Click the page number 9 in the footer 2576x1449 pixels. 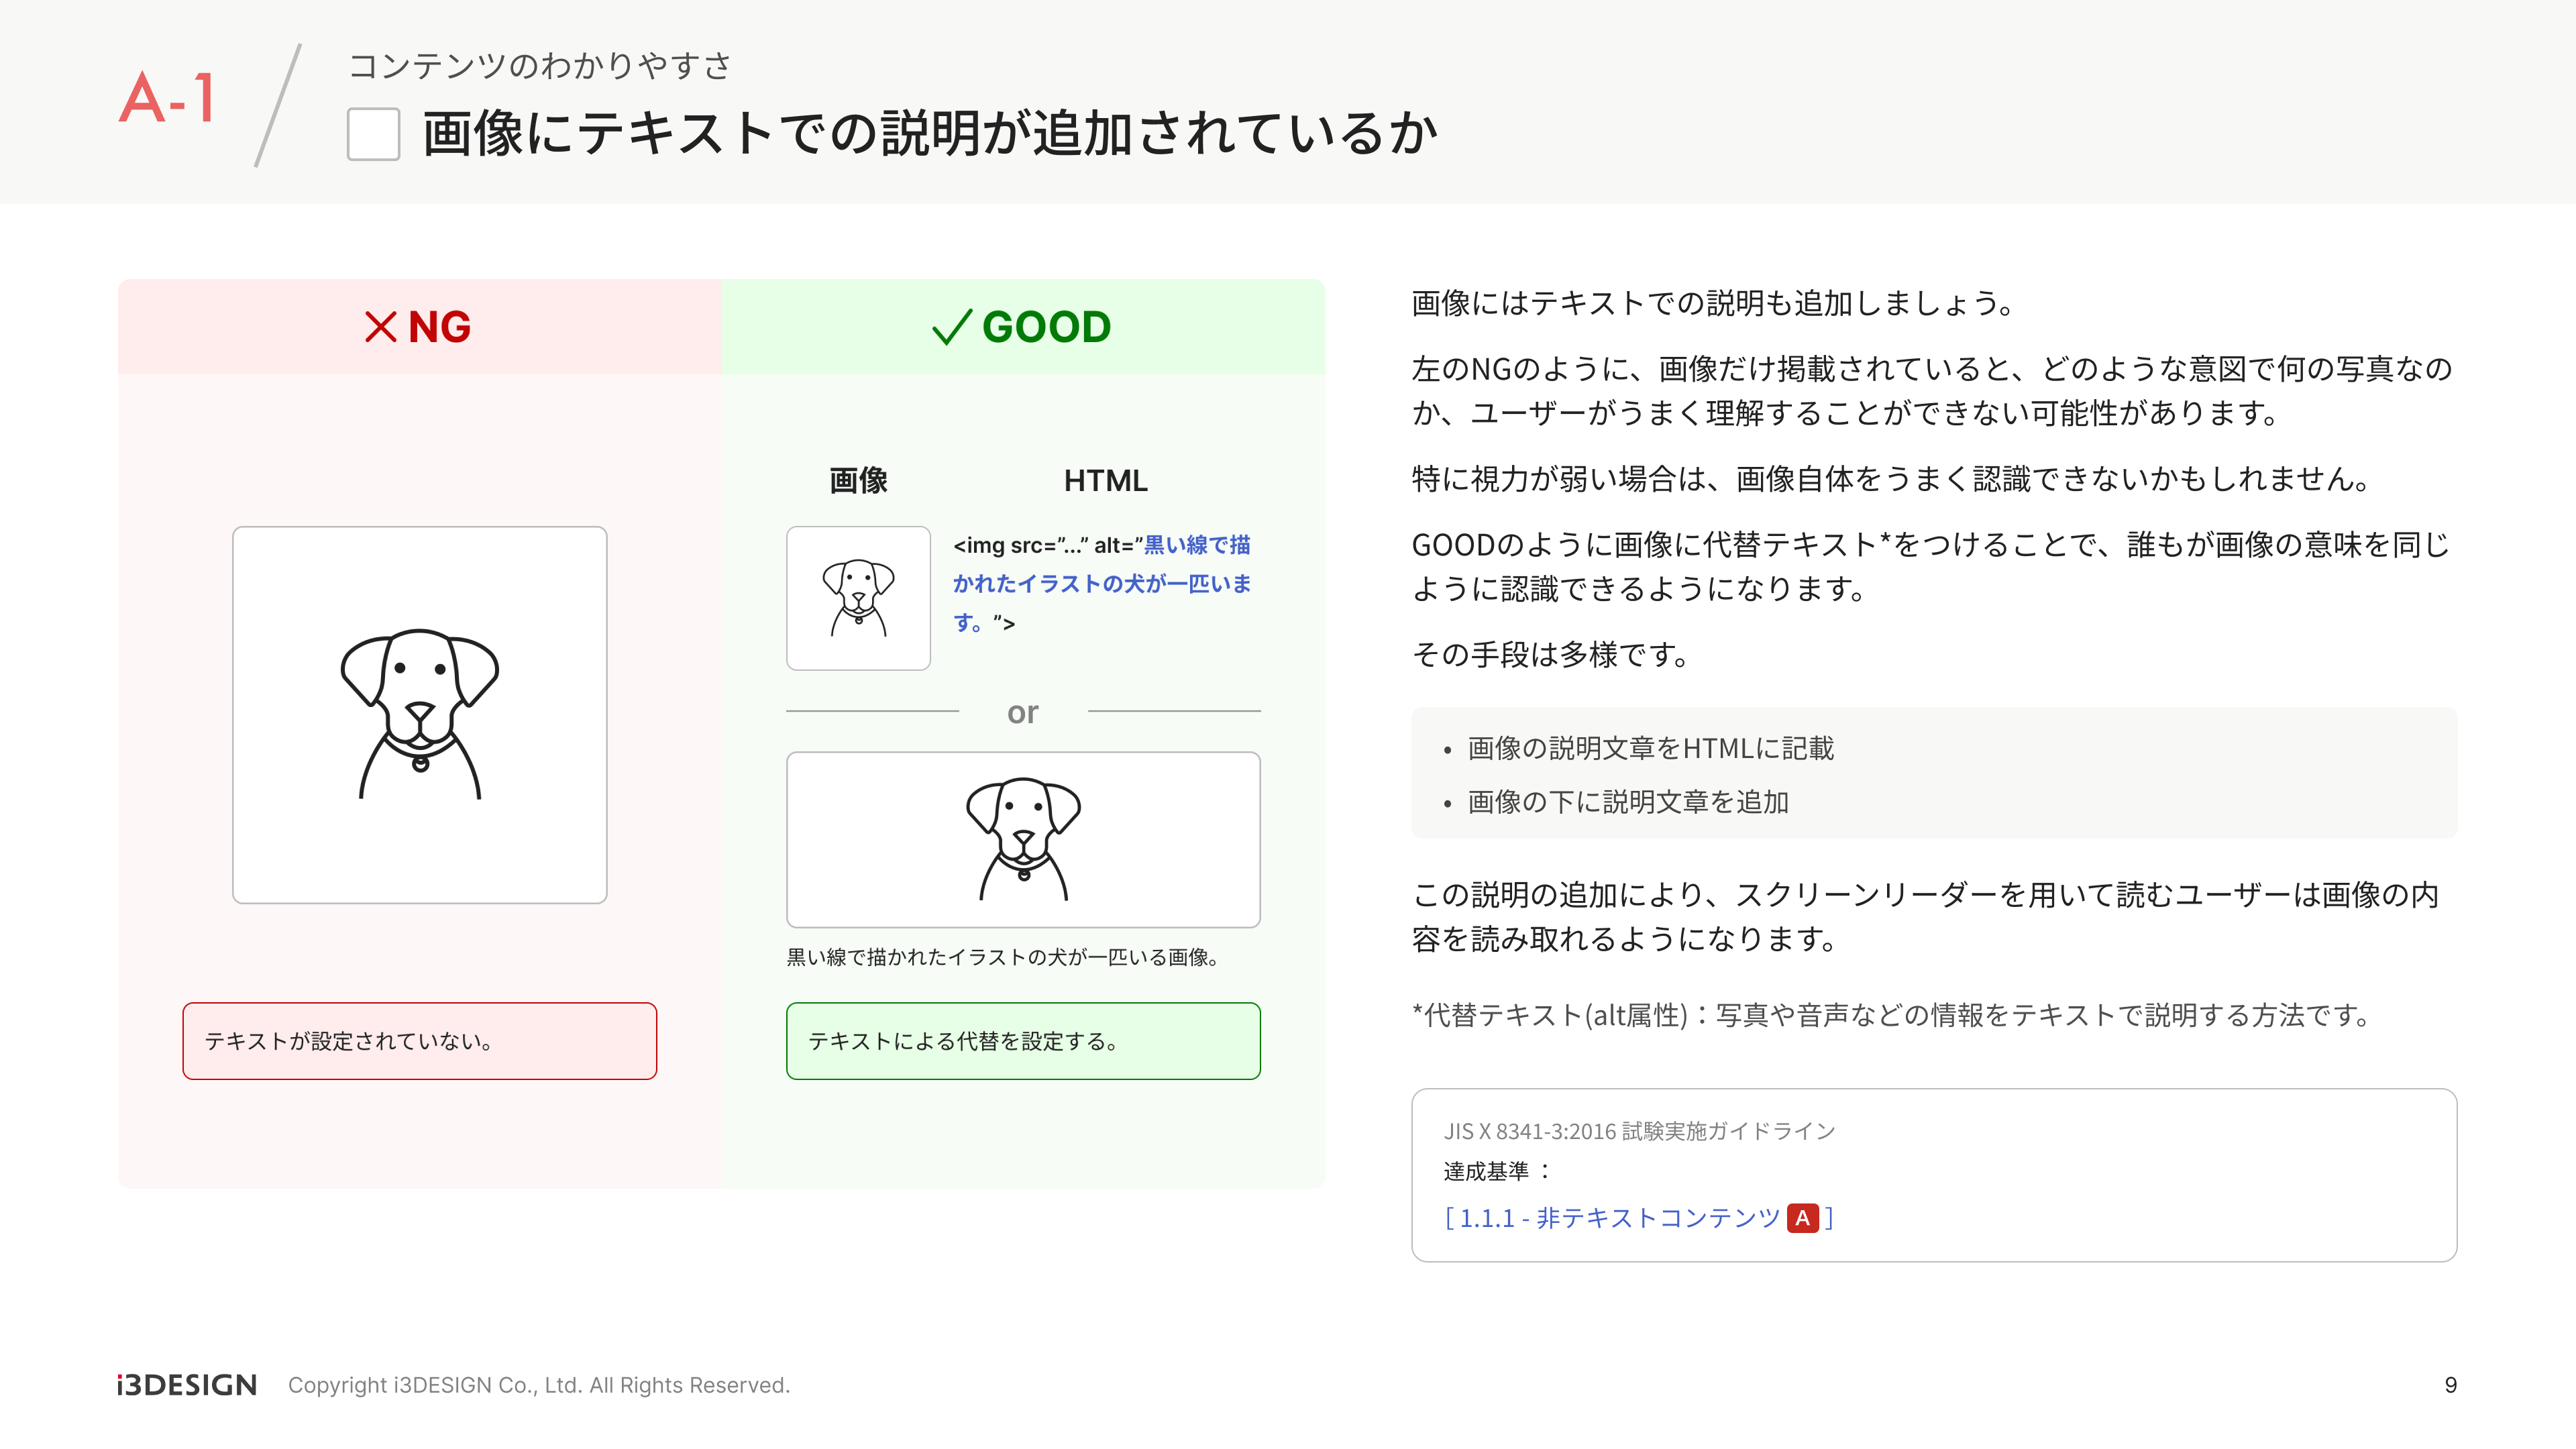2450,1385
